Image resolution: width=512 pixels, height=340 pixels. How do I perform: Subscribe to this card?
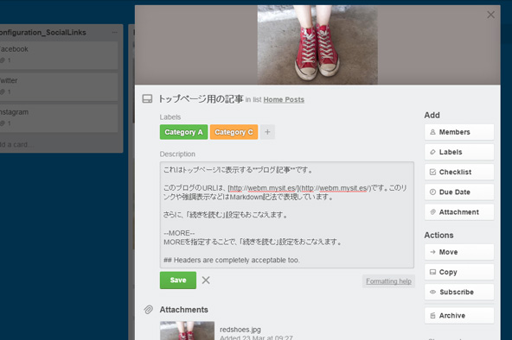459,292
